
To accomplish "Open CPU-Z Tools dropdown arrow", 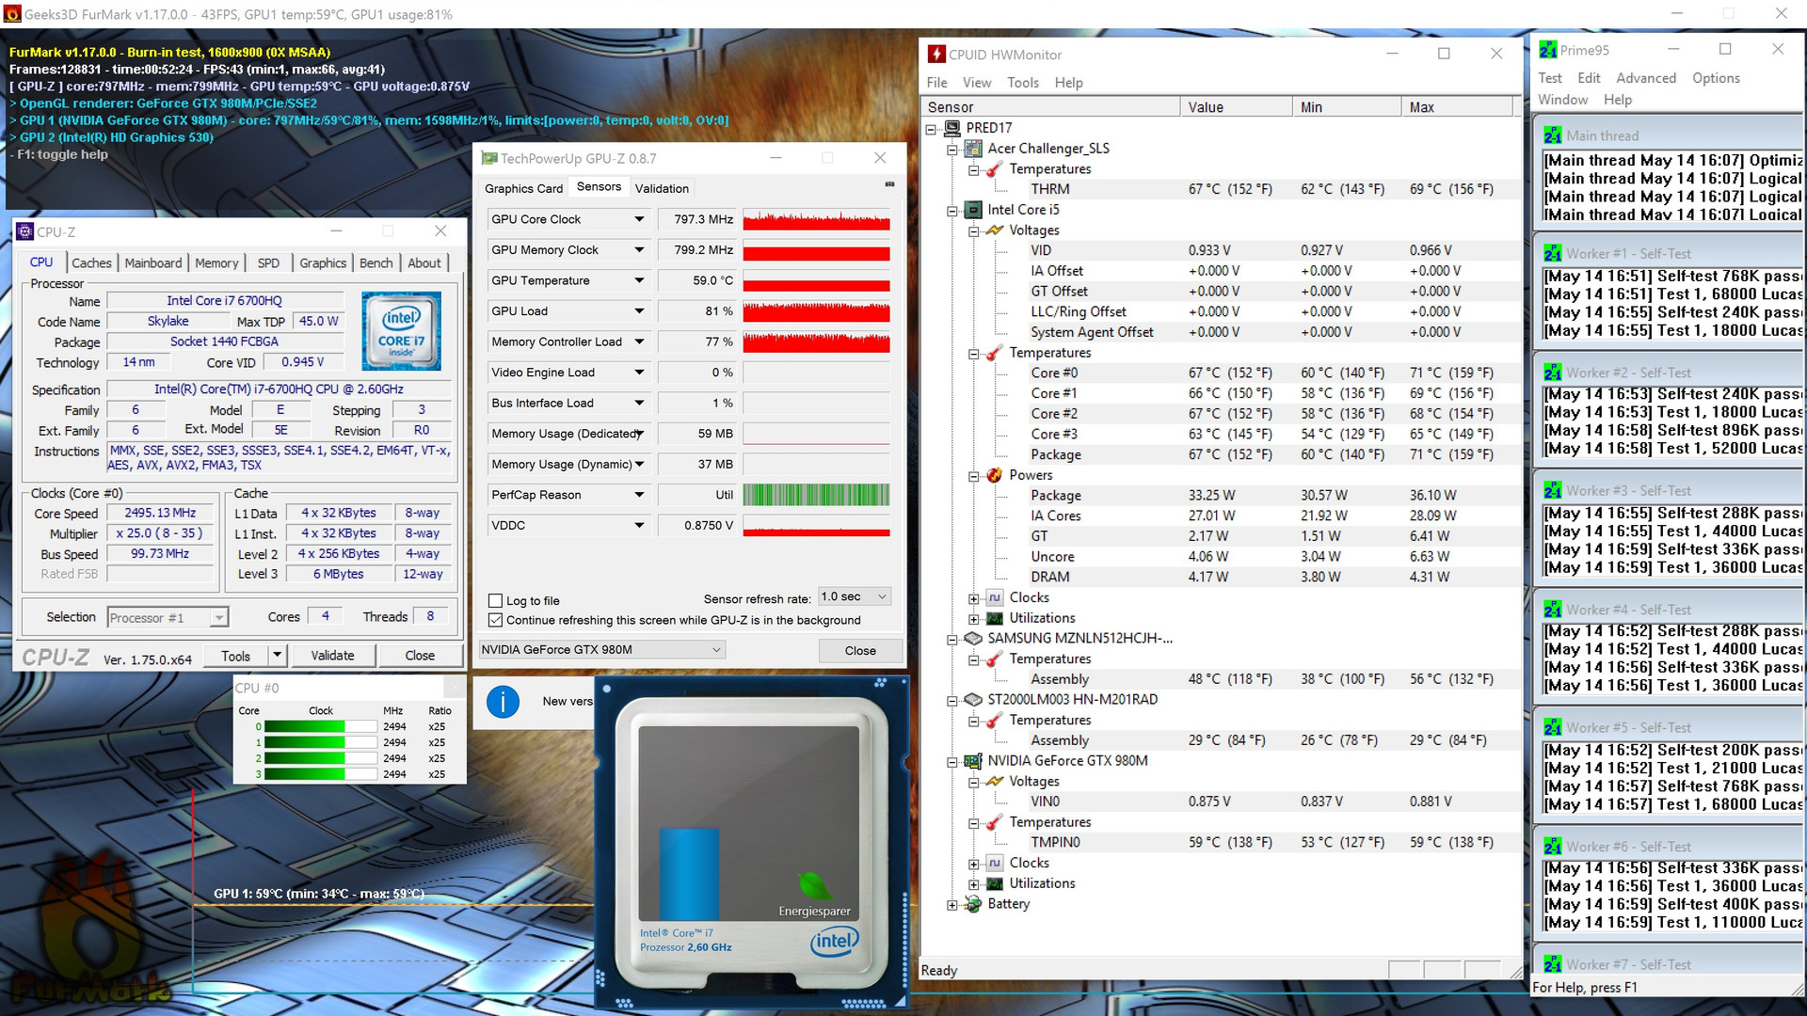I will click(x=277, y=656).
